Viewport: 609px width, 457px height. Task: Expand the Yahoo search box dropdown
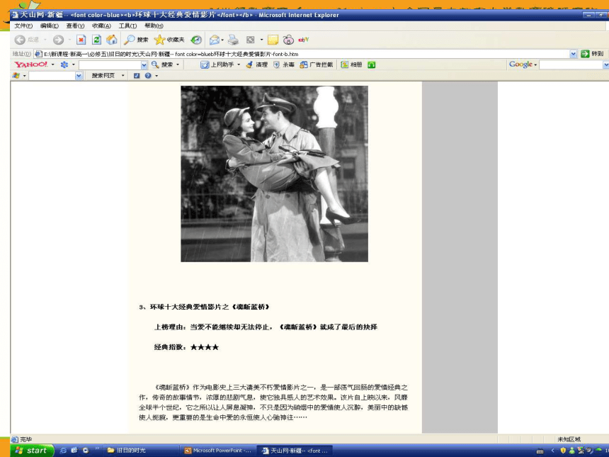(x=144, y=65)
